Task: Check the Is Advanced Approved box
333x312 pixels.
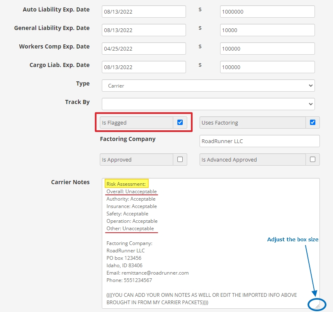Action: pos(312,159)
